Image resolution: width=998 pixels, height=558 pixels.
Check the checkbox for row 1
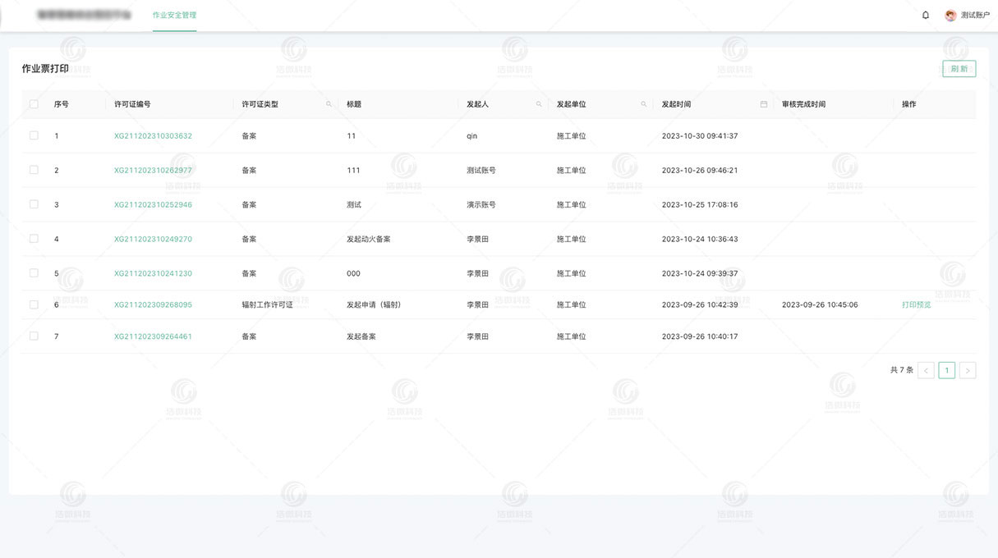point(34,135)
